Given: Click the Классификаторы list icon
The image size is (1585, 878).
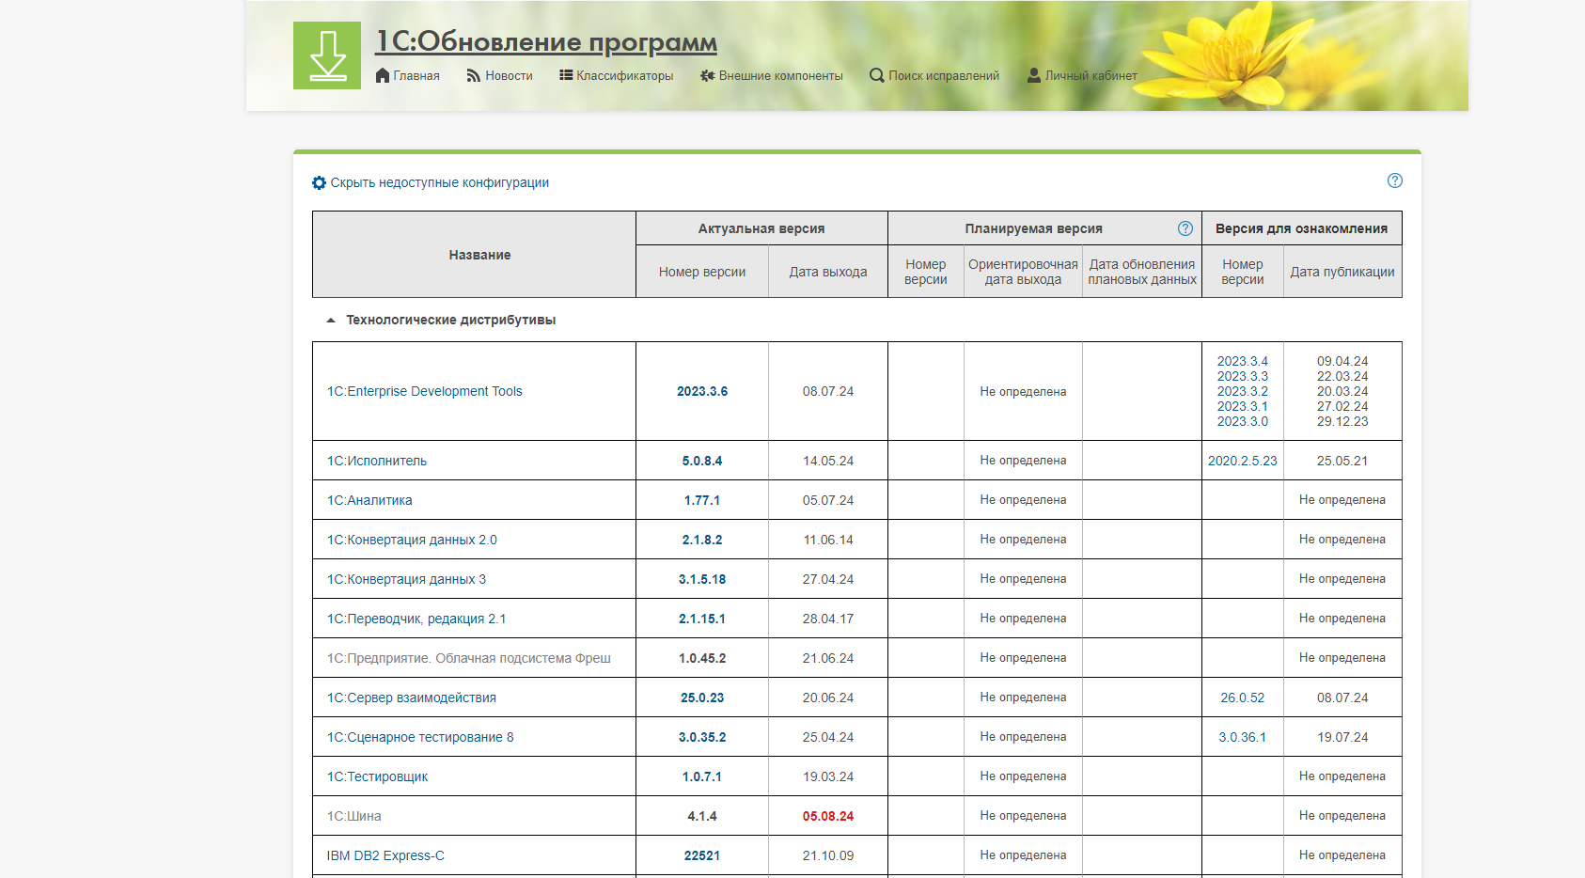Looking at the screenshot, I should coord(566,75).
